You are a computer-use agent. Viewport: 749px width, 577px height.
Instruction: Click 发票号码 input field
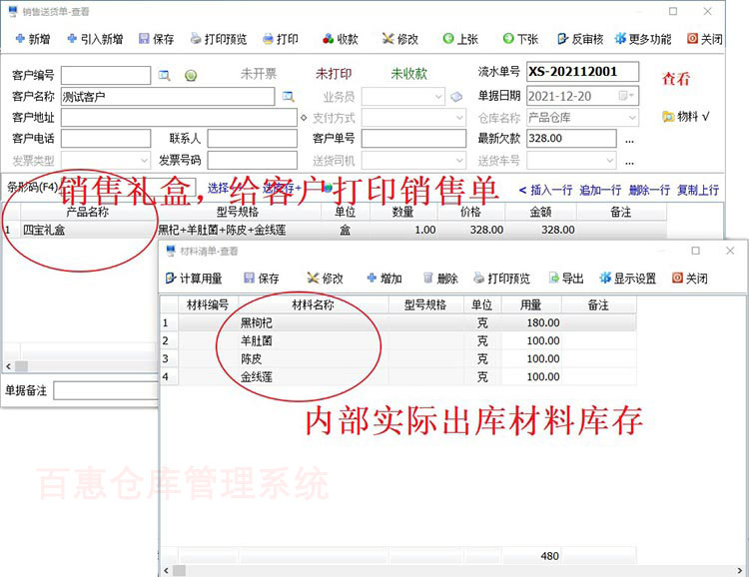tap(253, 161)
